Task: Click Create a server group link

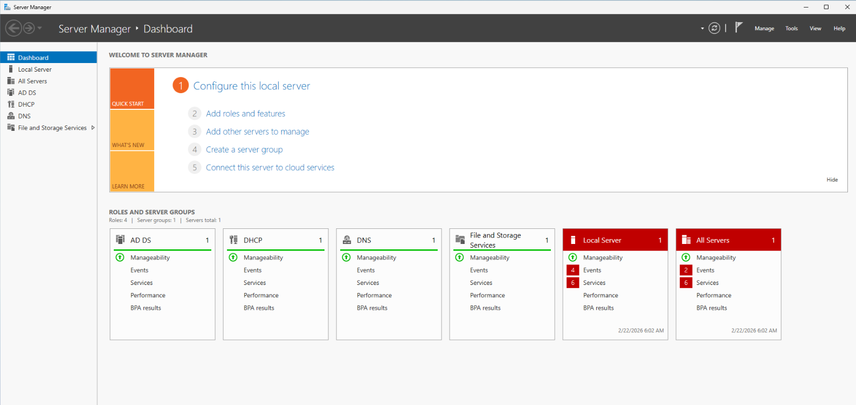Action: tap(244, 150)
